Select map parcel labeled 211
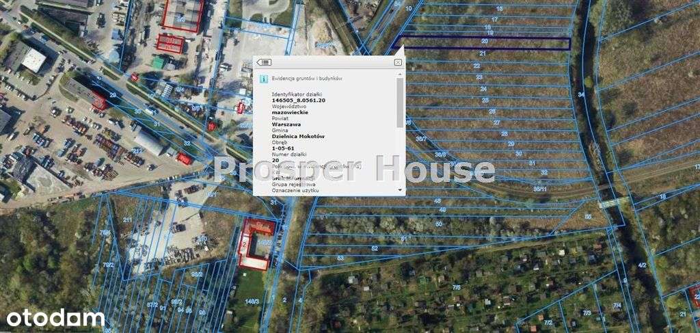Image resolution: width=700 pixels, height=333 pixels. point(127,220)
